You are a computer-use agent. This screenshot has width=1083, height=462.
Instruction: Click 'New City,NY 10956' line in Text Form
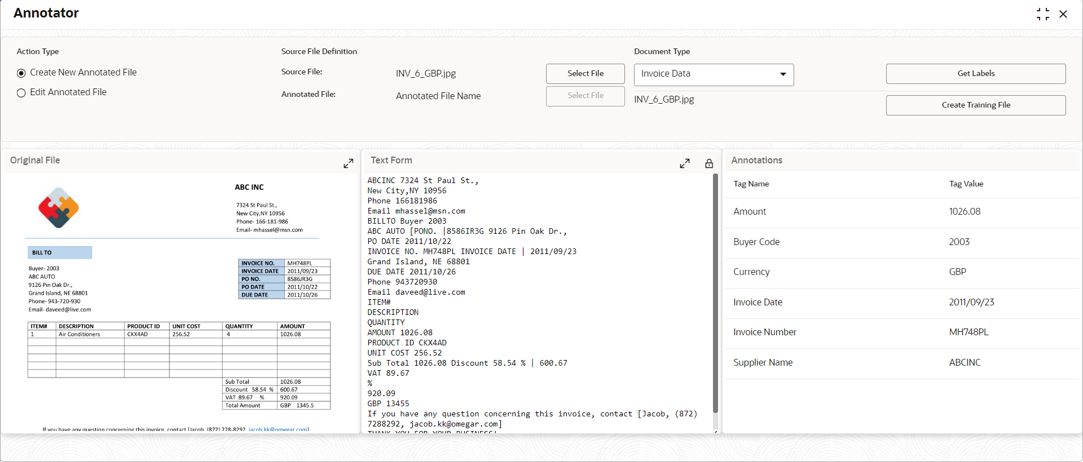coord(407,191)
